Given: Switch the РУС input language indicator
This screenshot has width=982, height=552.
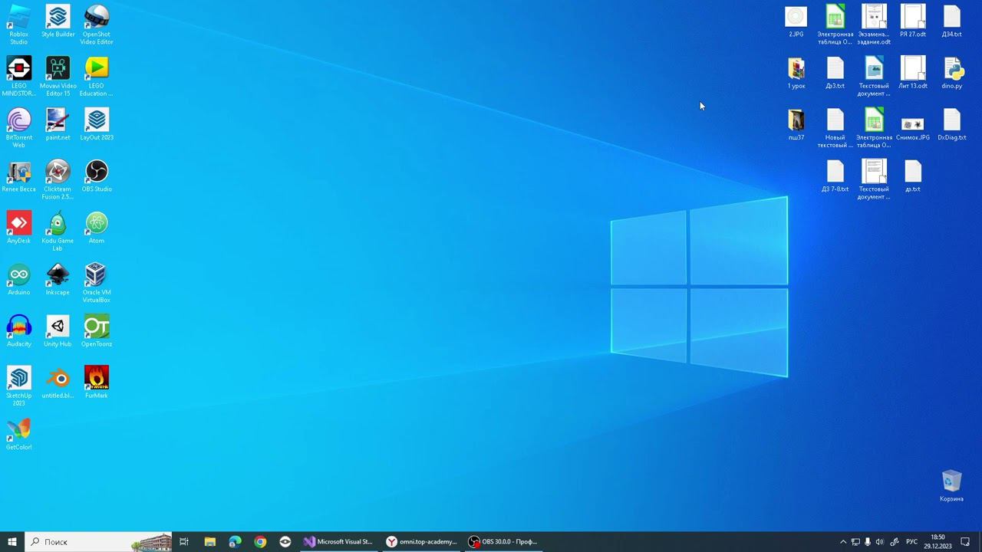Looking at the screenshot, I should click(911, 542).
